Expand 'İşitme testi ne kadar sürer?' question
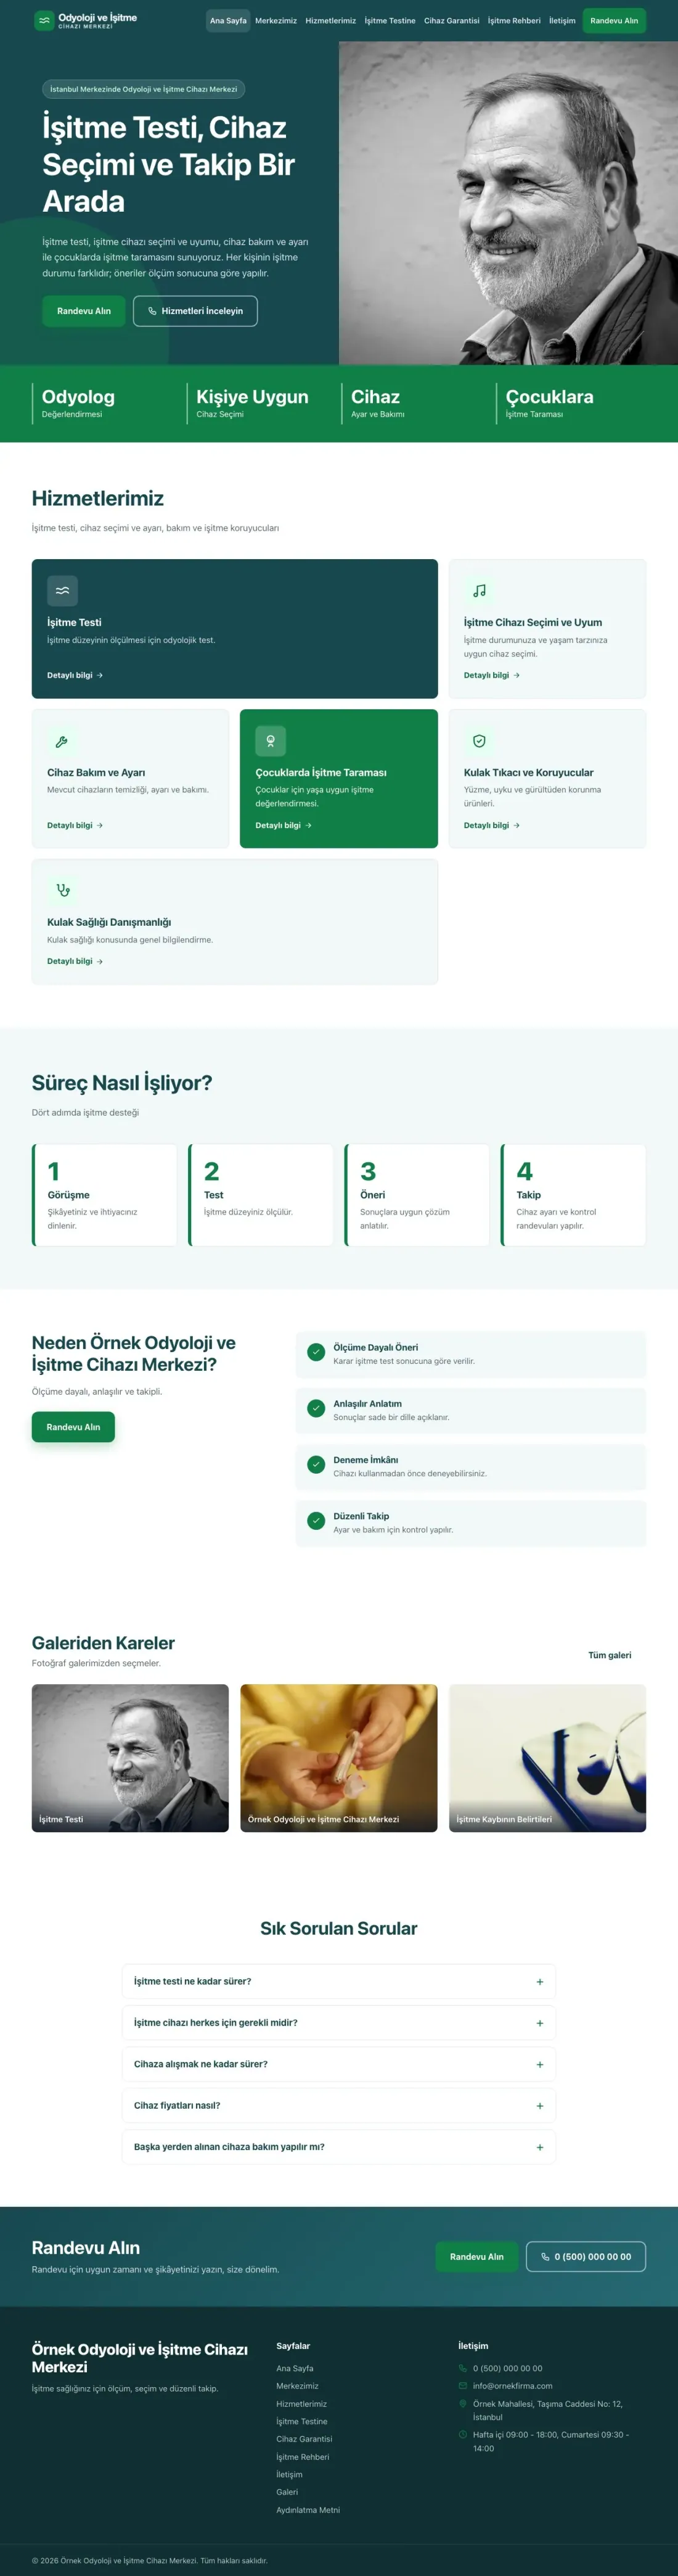 point(338,1981)
